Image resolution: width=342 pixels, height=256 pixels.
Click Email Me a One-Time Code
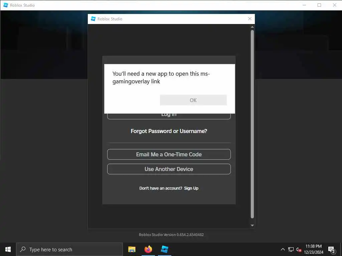coord(169,154)
